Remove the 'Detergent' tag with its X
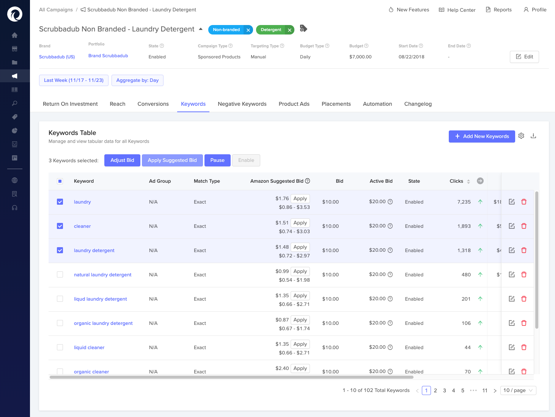The image size is (555, 417). [289, 30]
